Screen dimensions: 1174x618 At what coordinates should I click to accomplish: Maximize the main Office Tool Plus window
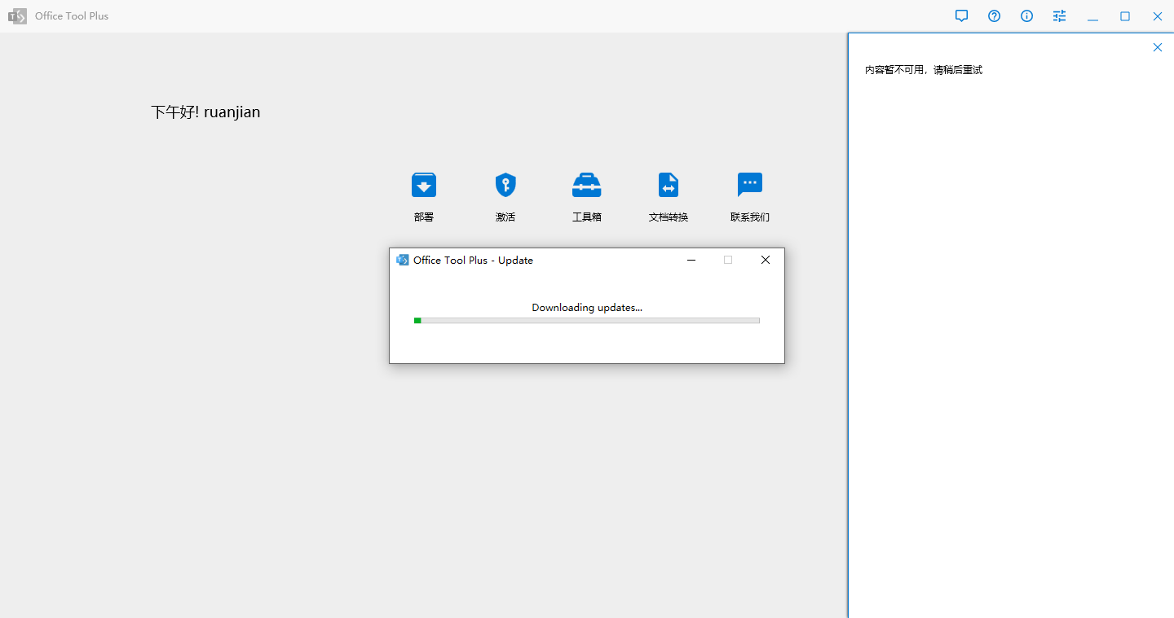tap(1124, 16)
